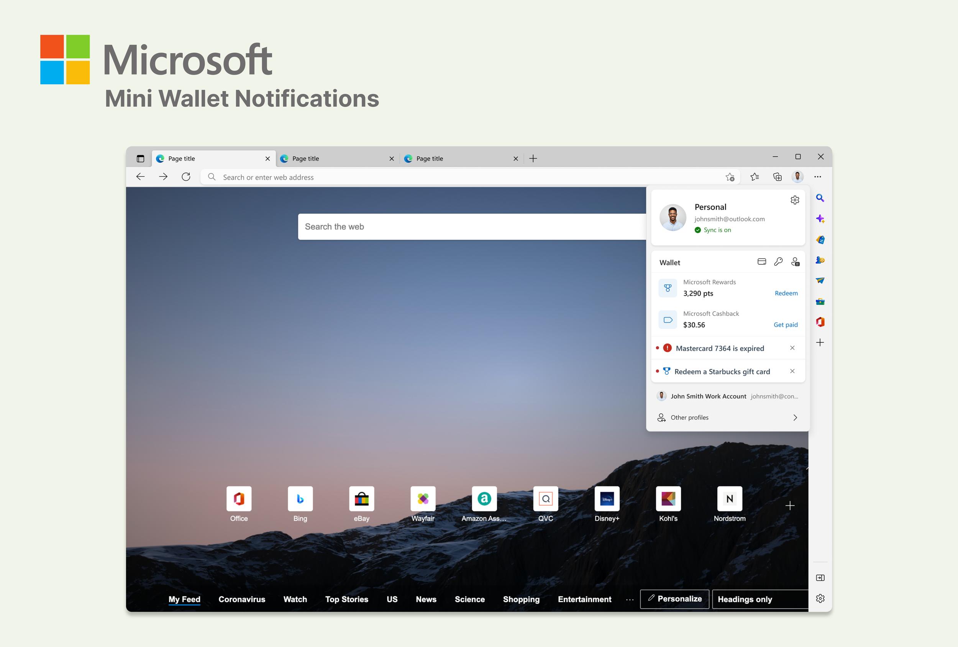The height and width of the screenshot is (647, 958).
Task: Open Redeem a Starbucks gift card notification
Action: pos(722,372)
